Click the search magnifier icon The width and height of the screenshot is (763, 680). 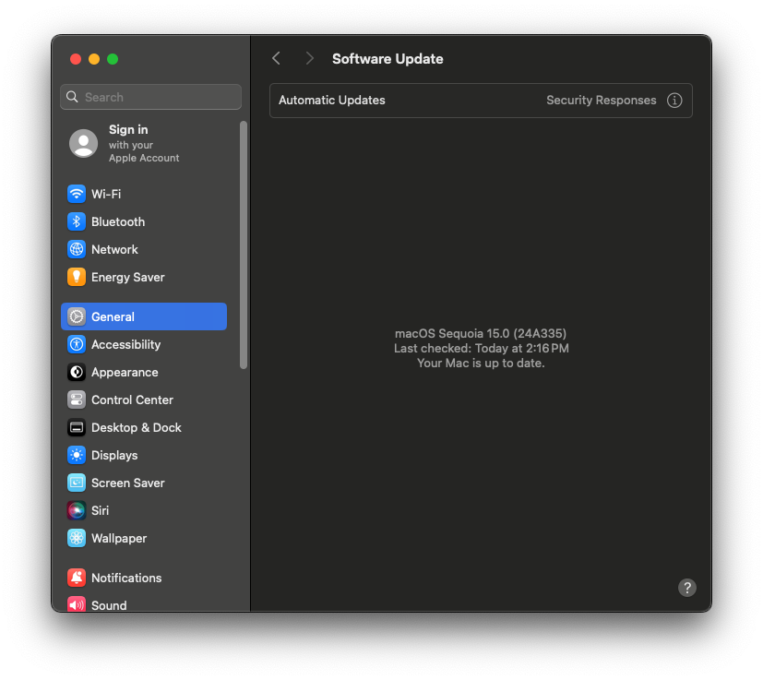(x=72, y=97)
